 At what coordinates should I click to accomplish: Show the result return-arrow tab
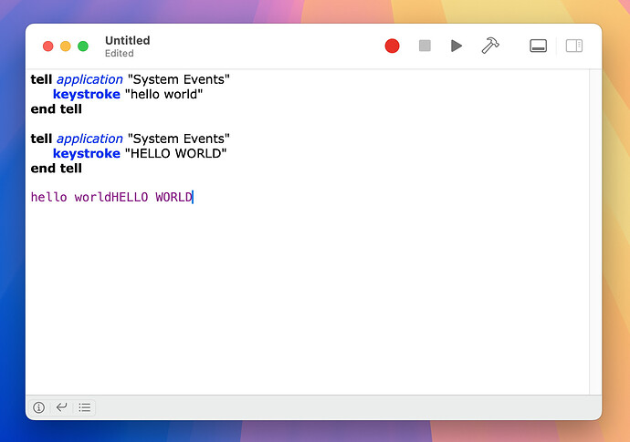(61, 407)
